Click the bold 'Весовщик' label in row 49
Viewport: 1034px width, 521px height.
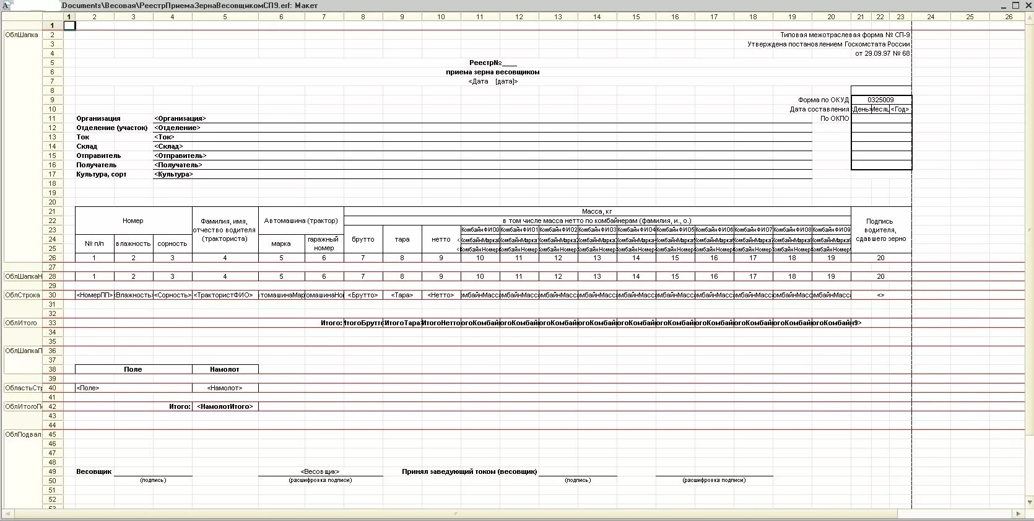(x=94, y=471)
